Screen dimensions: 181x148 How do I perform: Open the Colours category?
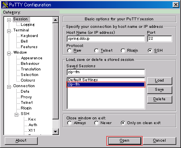point(28,80)
